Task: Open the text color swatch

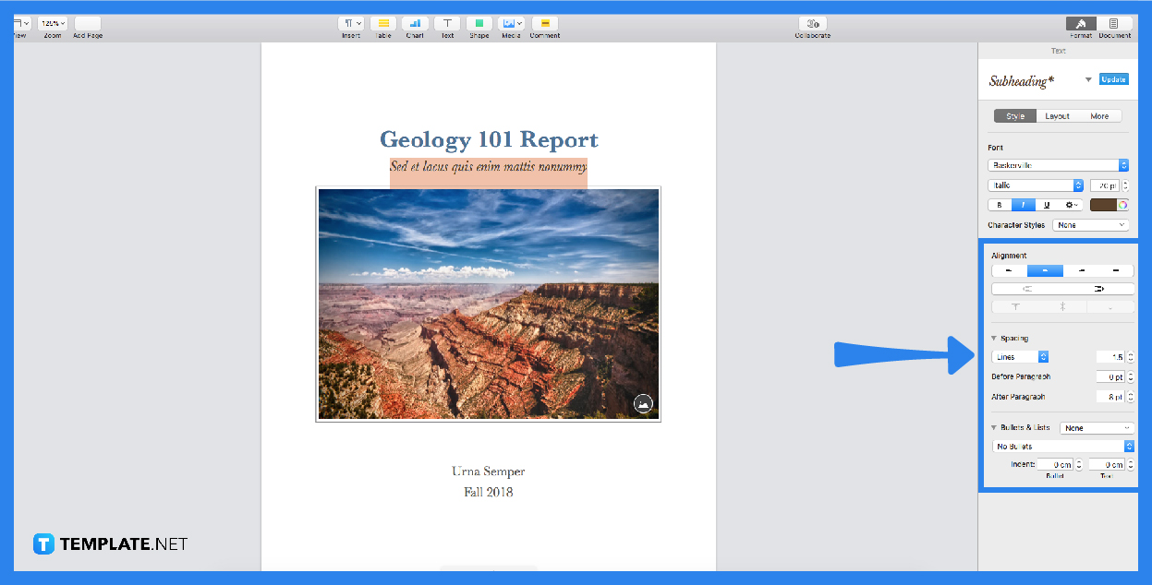Action: [1106, 204]
